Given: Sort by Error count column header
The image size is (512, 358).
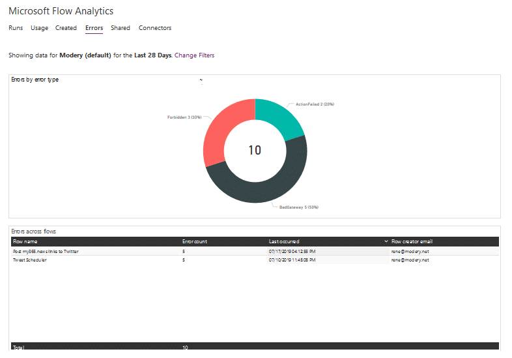Looking at the screenshot, I should point(195,242).
